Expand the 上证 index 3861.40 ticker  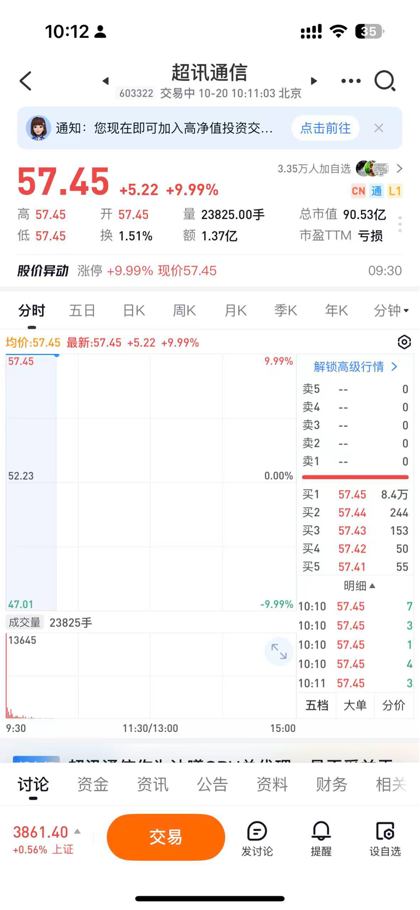pos(47,839)
